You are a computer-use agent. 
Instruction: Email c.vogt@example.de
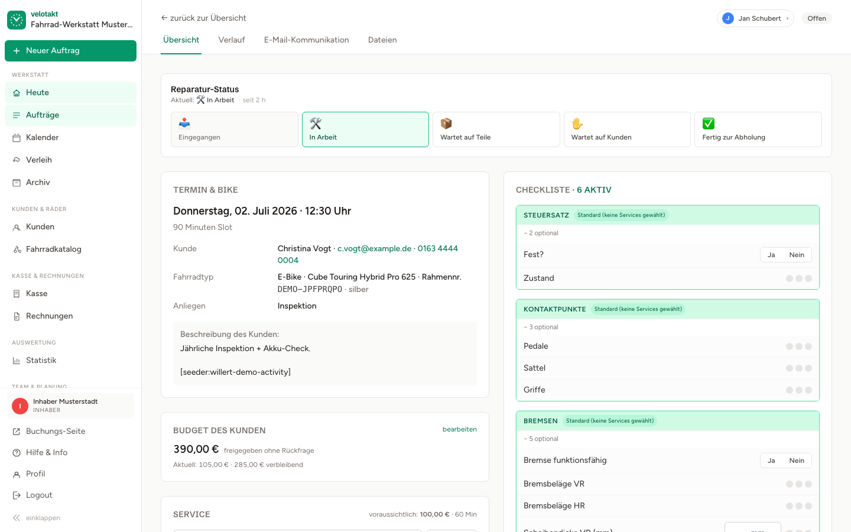tap(374, 248)
